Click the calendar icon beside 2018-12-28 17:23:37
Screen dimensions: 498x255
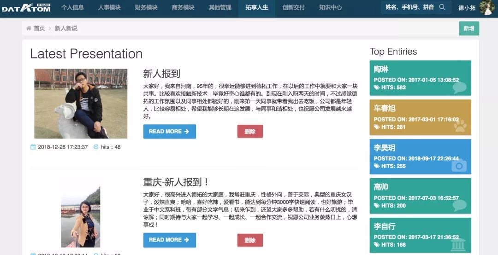pos(33,147)
